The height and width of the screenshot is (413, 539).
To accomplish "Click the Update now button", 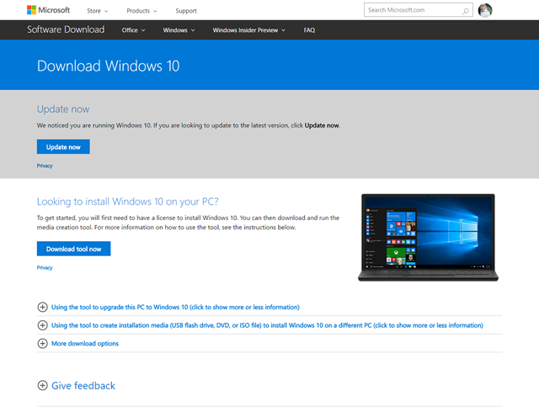I will click(x=63, y=147).
